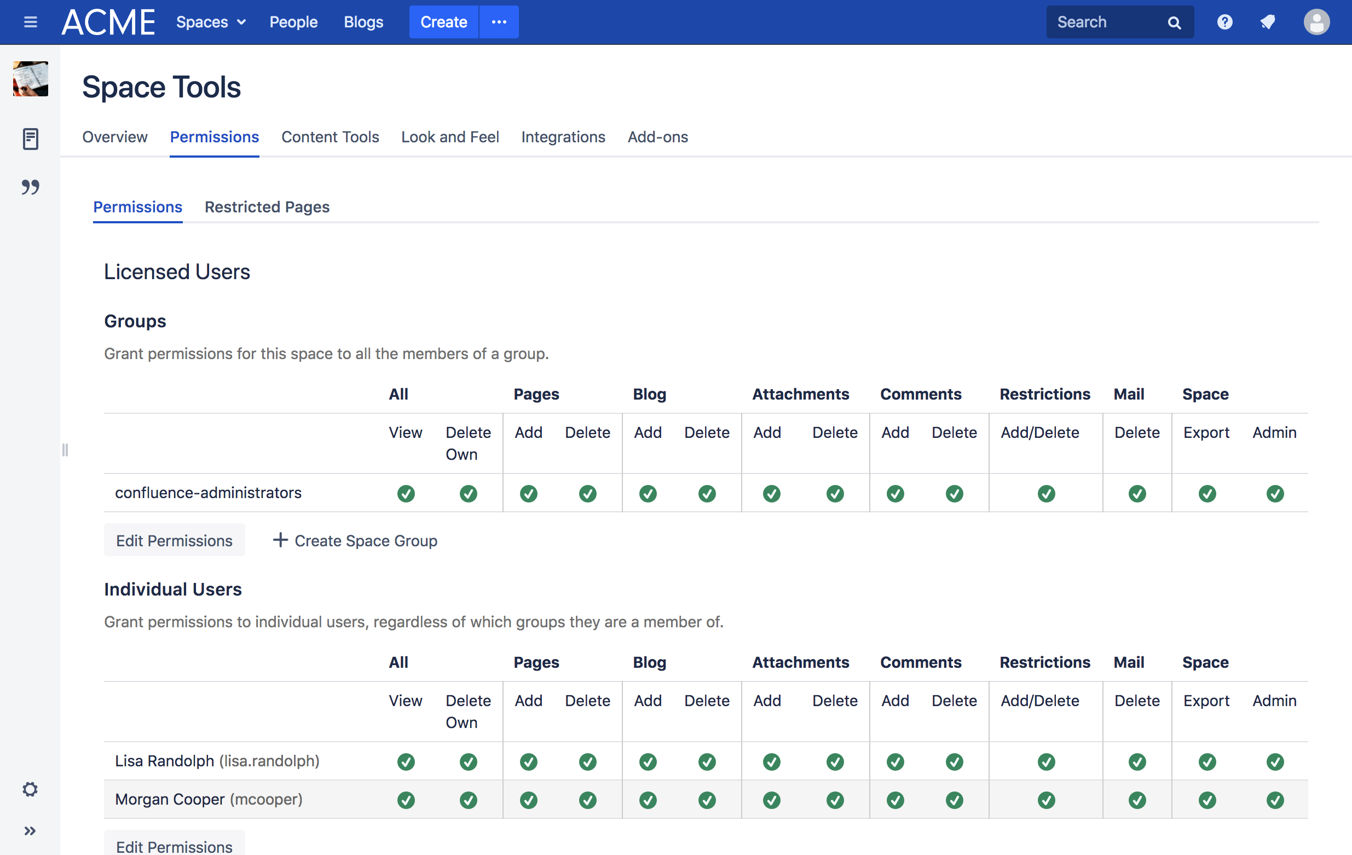1352x855 pixels.
Task: Click Morgan Cooper's Export permission checkmark
Action: 1206,800
